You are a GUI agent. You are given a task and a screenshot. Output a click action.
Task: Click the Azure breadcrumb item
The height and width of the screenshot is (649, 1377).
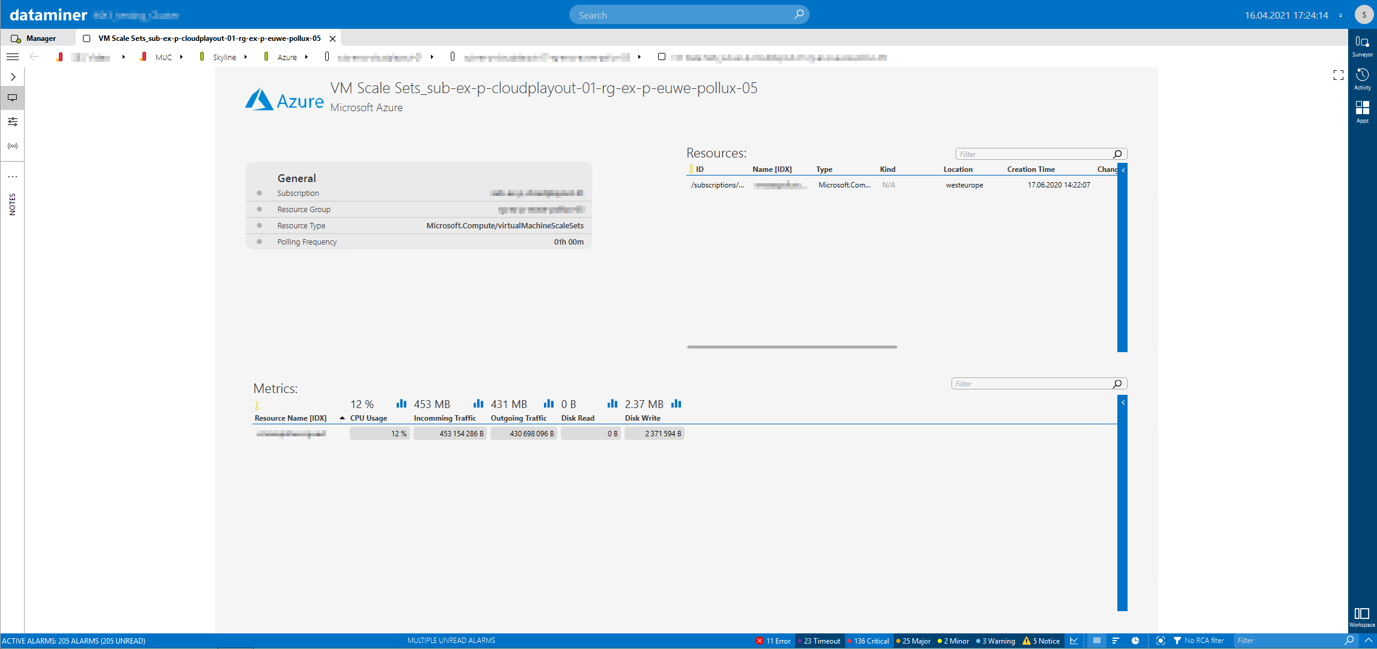[287, 57]
